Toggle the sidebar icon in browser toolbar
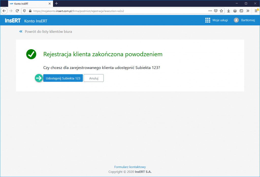Viewport: 260px width, 177px height. pyautogui.click(x=241, y=11)
